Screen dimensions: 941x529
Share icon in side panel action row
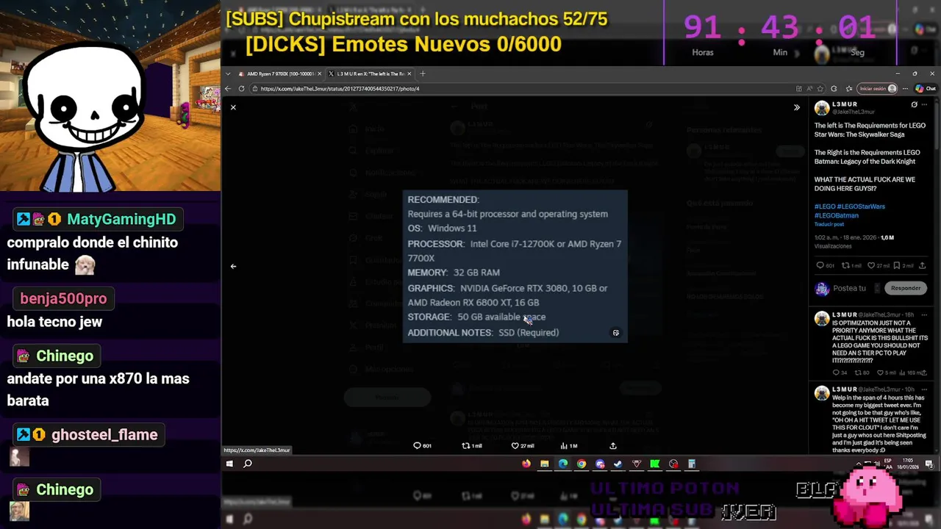point(922,265)
